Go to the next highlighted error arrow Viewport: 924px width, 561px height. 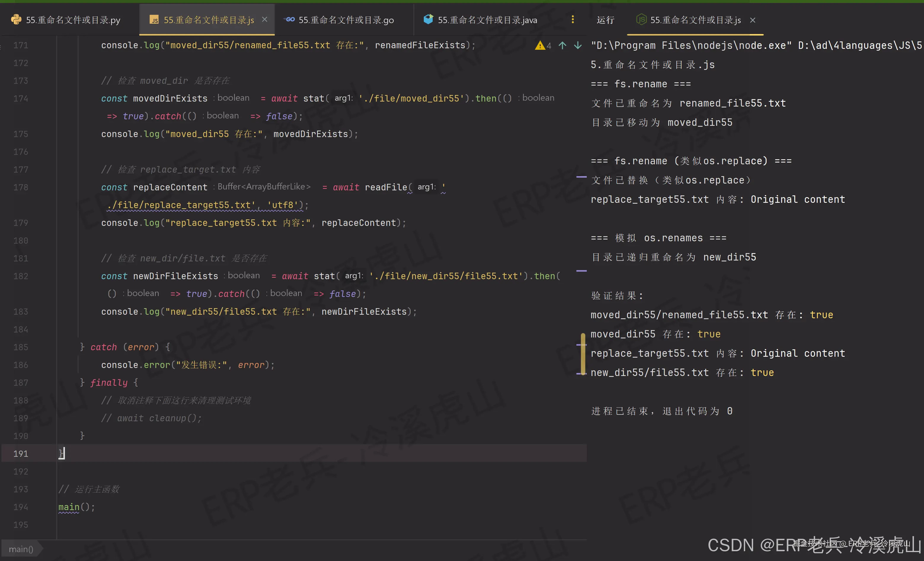(x=578, y=46)
